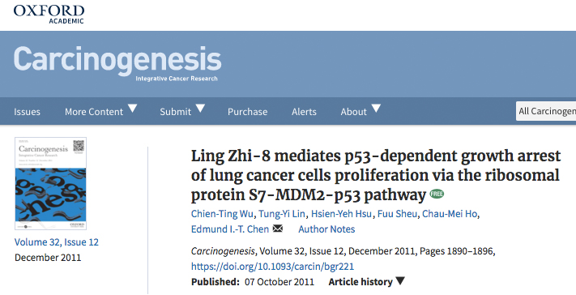
Task: Click author Tung-Yi Lin
Action: 282,213
